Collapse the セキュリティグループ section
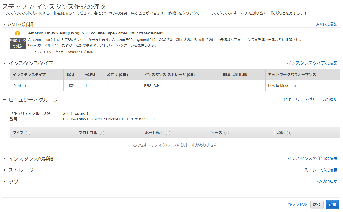Viewport: 343px width, 212px height. tap(4, 100)
